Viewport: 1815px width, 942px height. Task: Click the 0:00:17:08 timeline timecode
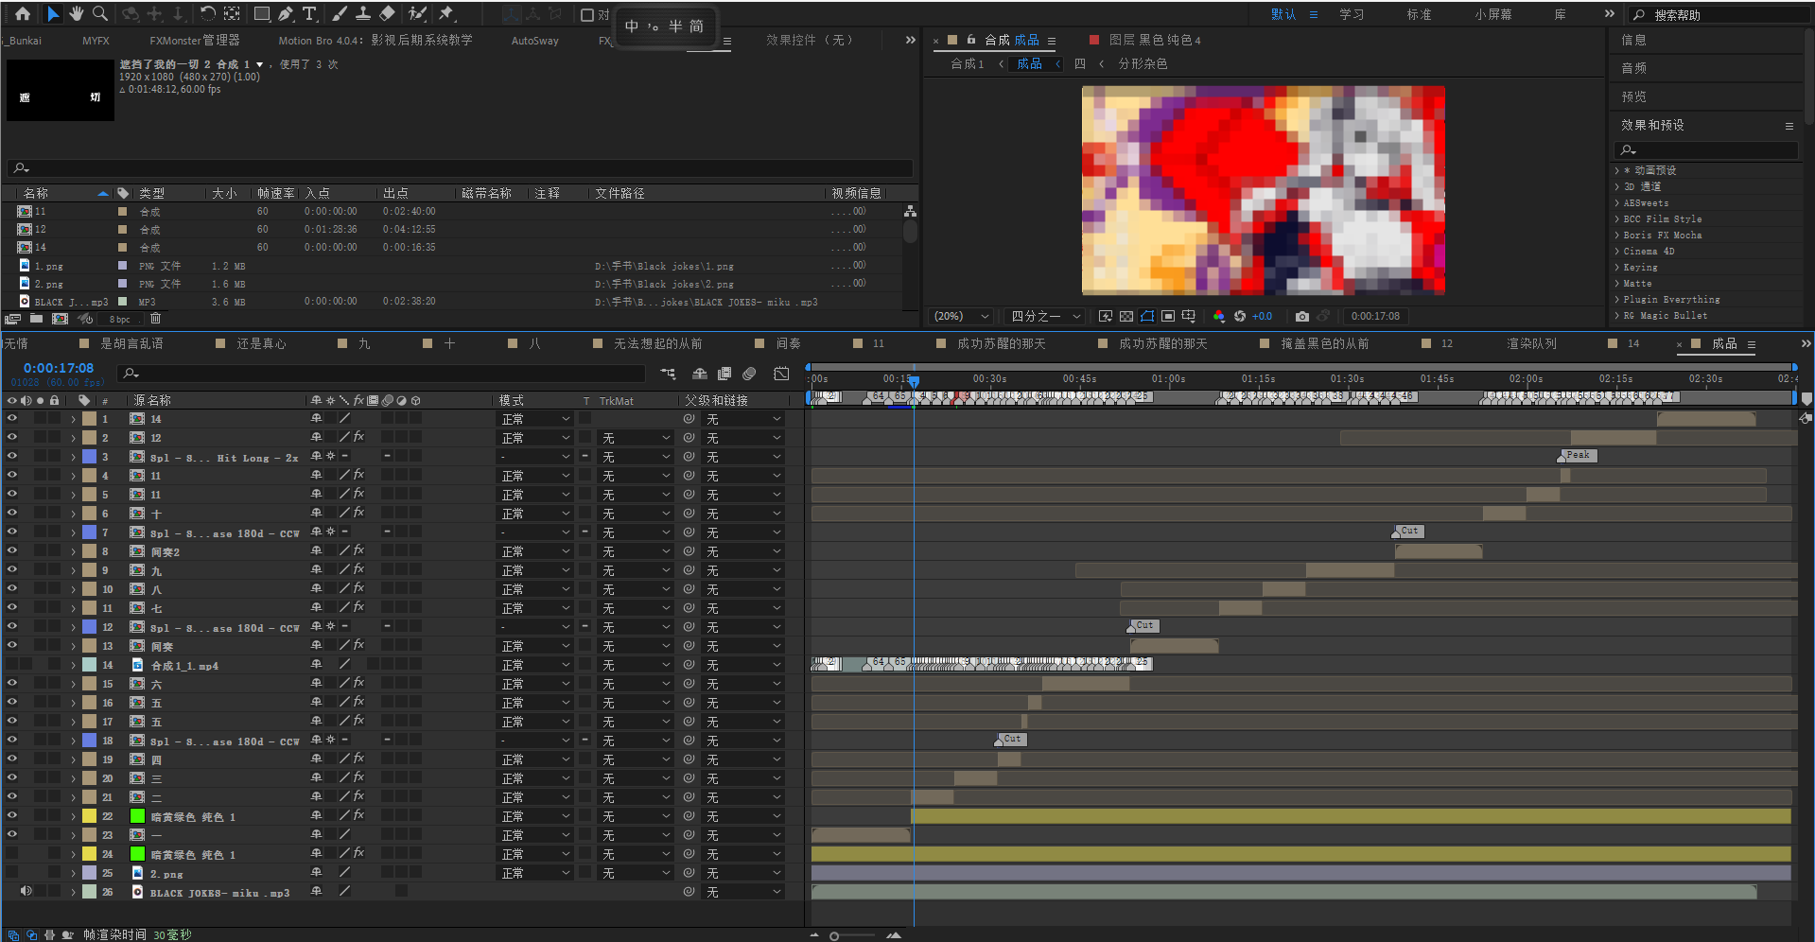click(59, 368)
